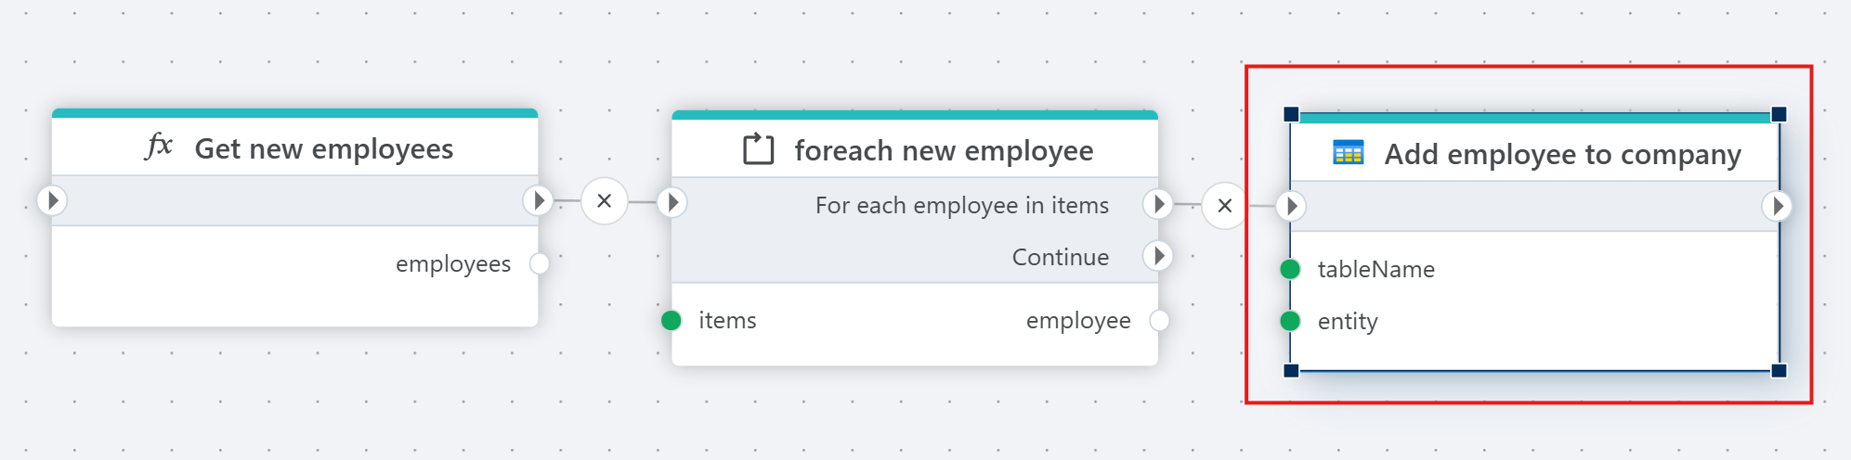Remove connection between Get new employees and foreach
Image resolution: width=1851 pixels, height=460 pixels.
coord(605,201)
